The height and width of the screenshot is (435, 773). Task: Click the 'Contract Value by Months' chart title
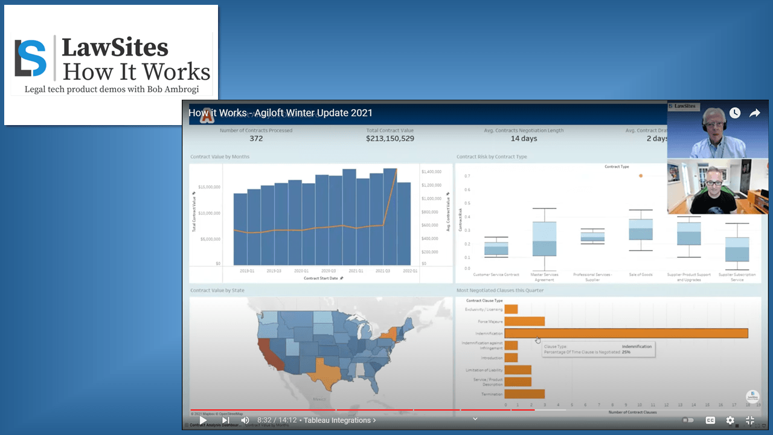pyautogui.click(x=220, y=156)
